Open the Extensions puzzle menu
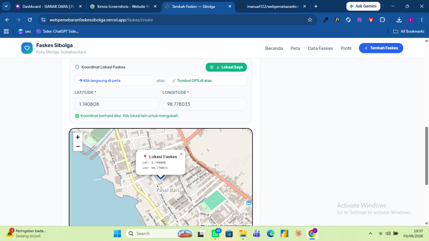This screenshot has height=241, width=429. pyautogui.click(x=382, y=20)
